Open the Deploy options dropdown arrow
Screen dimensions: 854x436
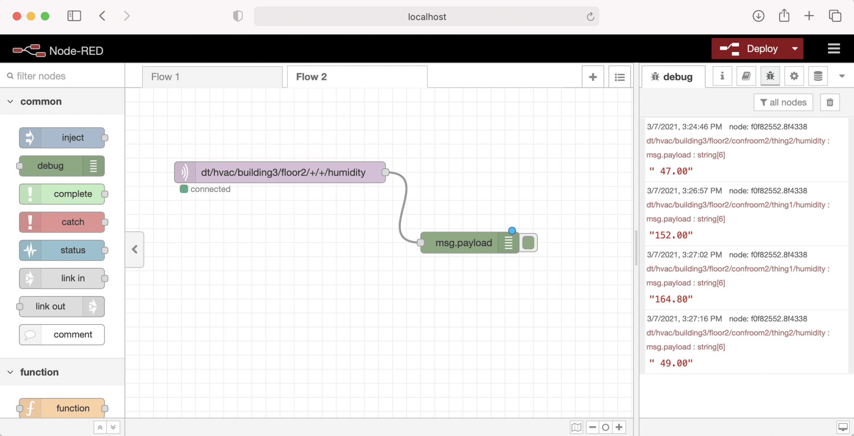click(795, 49)
